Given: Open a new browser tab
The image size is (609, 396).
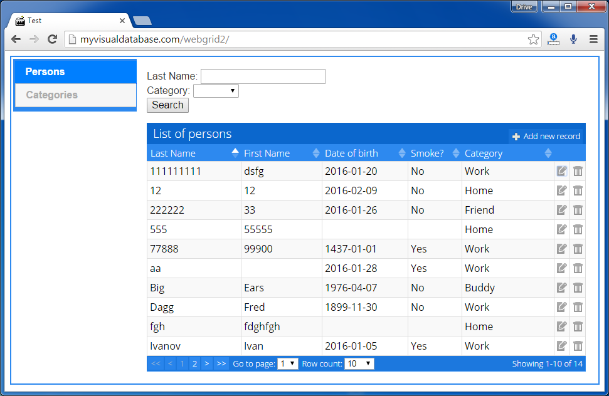Looking at the screenshot, I should (142, 21).
